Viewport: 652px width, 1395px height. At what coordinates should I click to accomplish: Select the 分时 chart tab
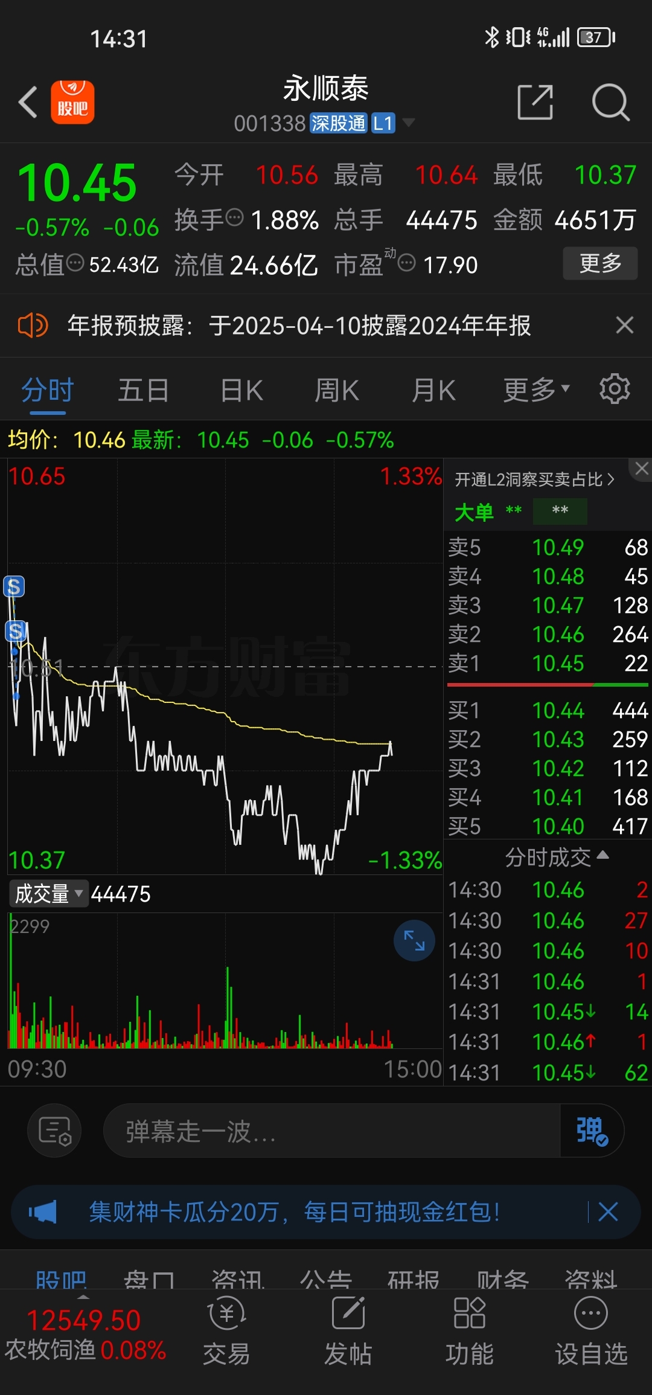click(48, 390)
